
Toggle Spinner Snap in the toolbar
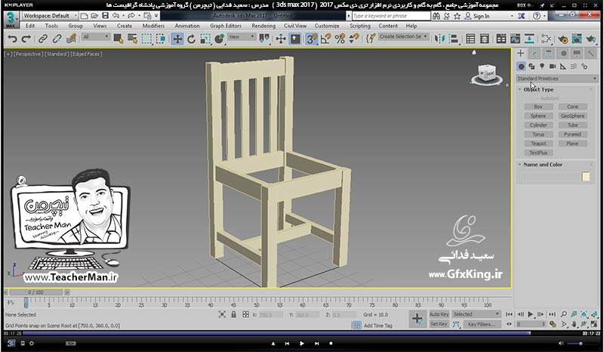click(353, 39)
